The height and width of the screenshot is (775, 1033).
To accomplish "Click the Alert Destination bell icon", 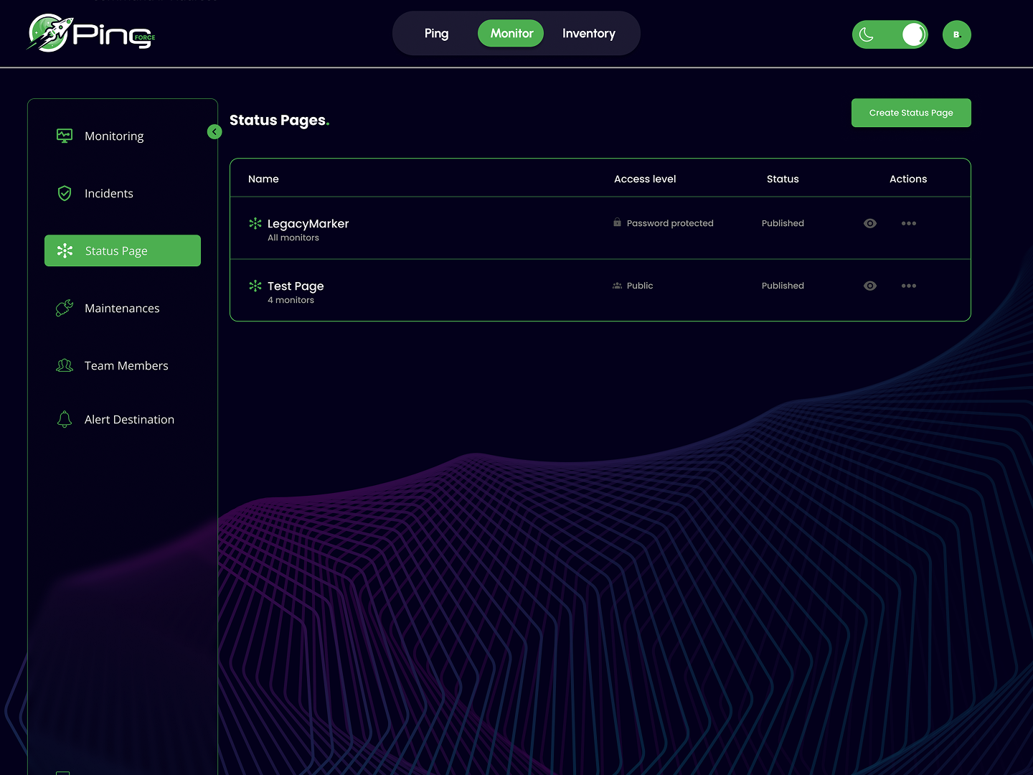I will tap(65, 419).
